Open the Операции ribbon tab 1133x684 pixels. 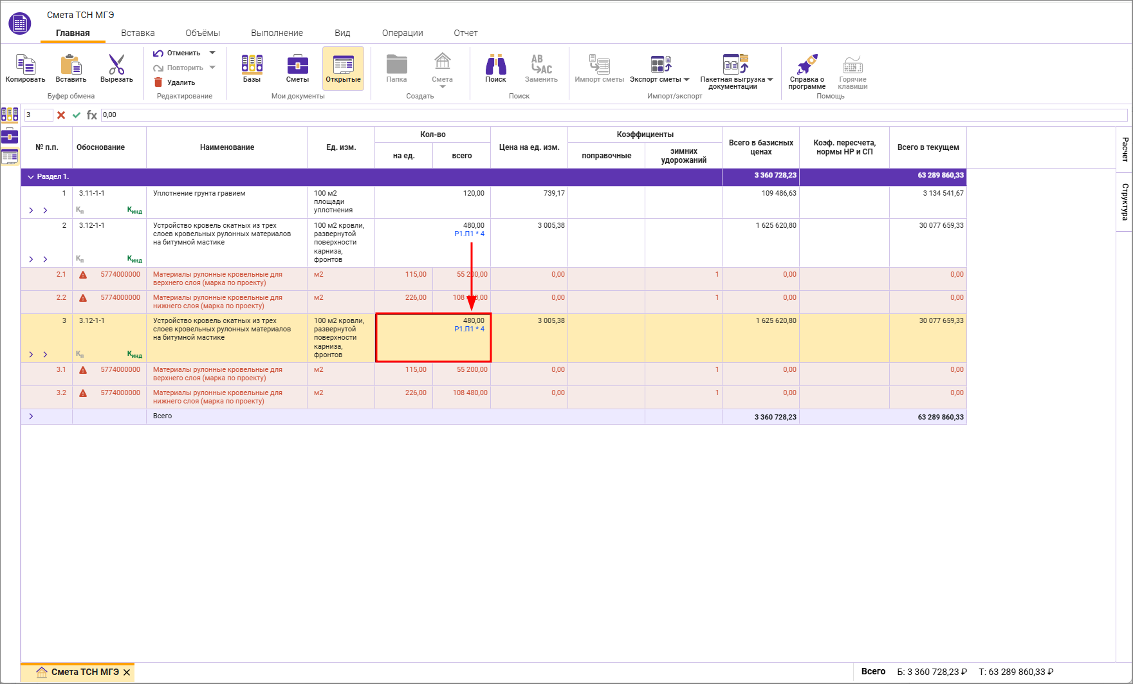point(402,33)
